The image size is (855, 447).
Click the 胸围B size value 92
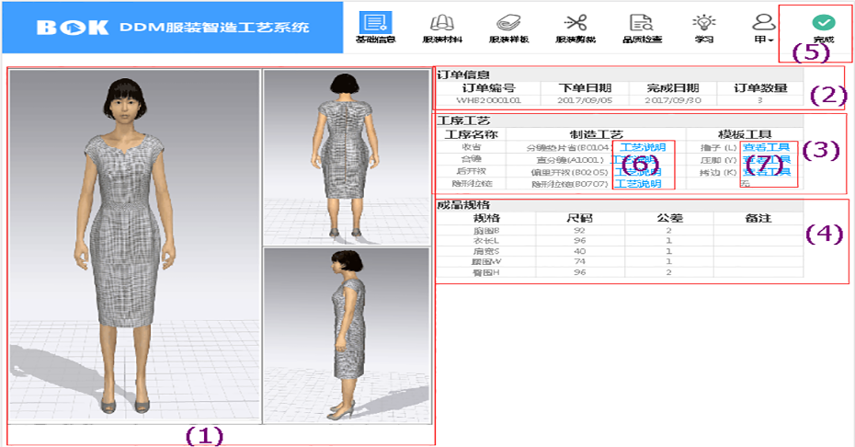click(x=578, y=232)
